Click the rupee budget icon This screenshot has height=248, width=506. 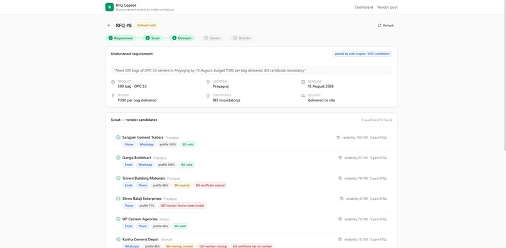(x=113, y=96)
